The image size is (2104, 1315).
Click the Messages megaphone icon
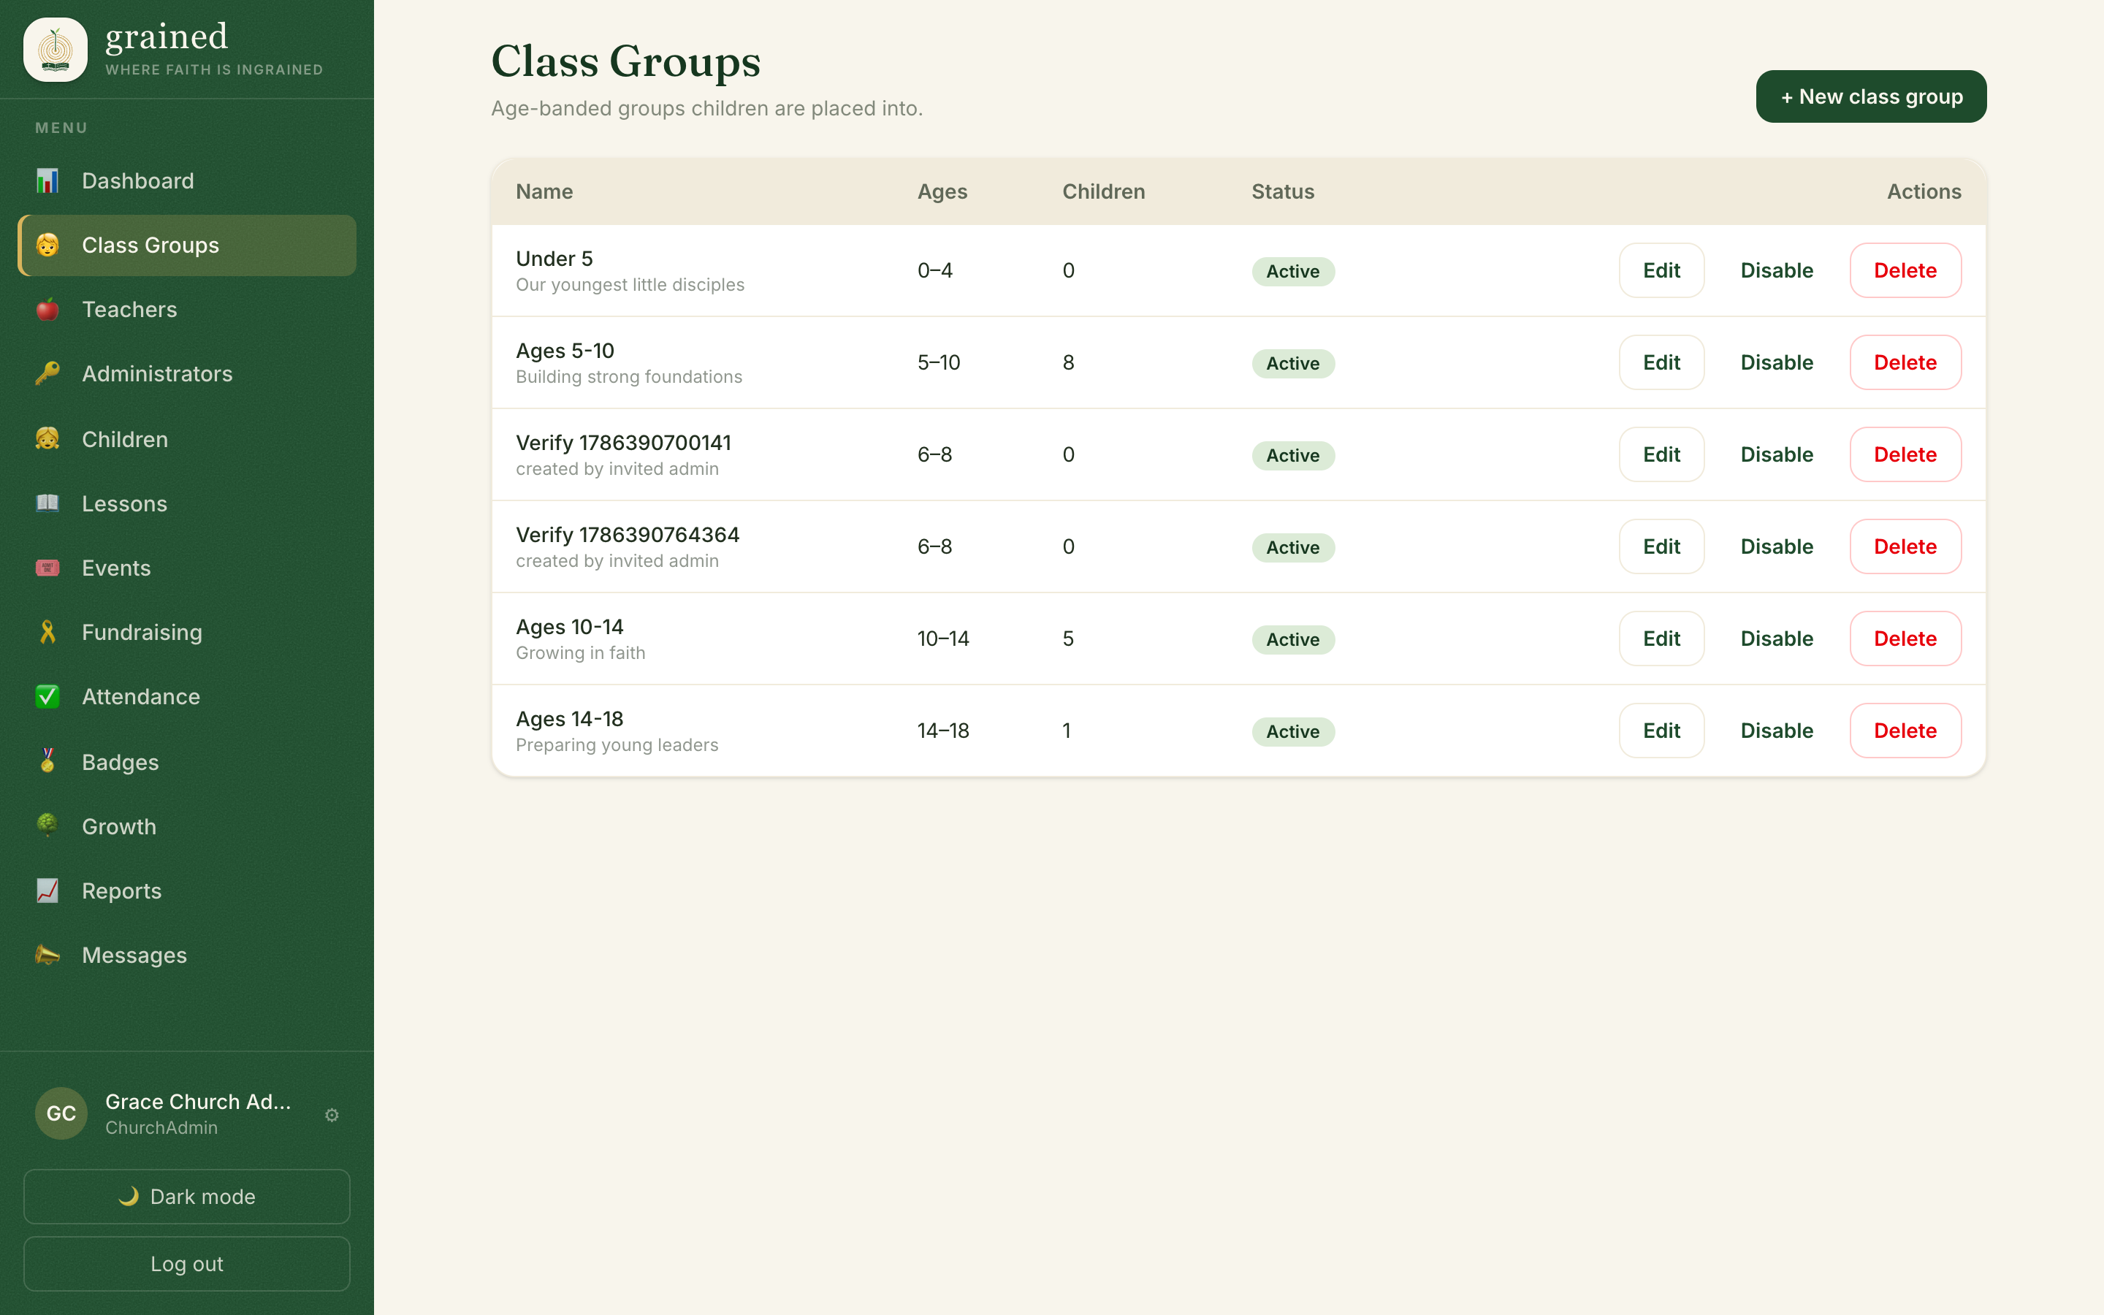point(47,955)
